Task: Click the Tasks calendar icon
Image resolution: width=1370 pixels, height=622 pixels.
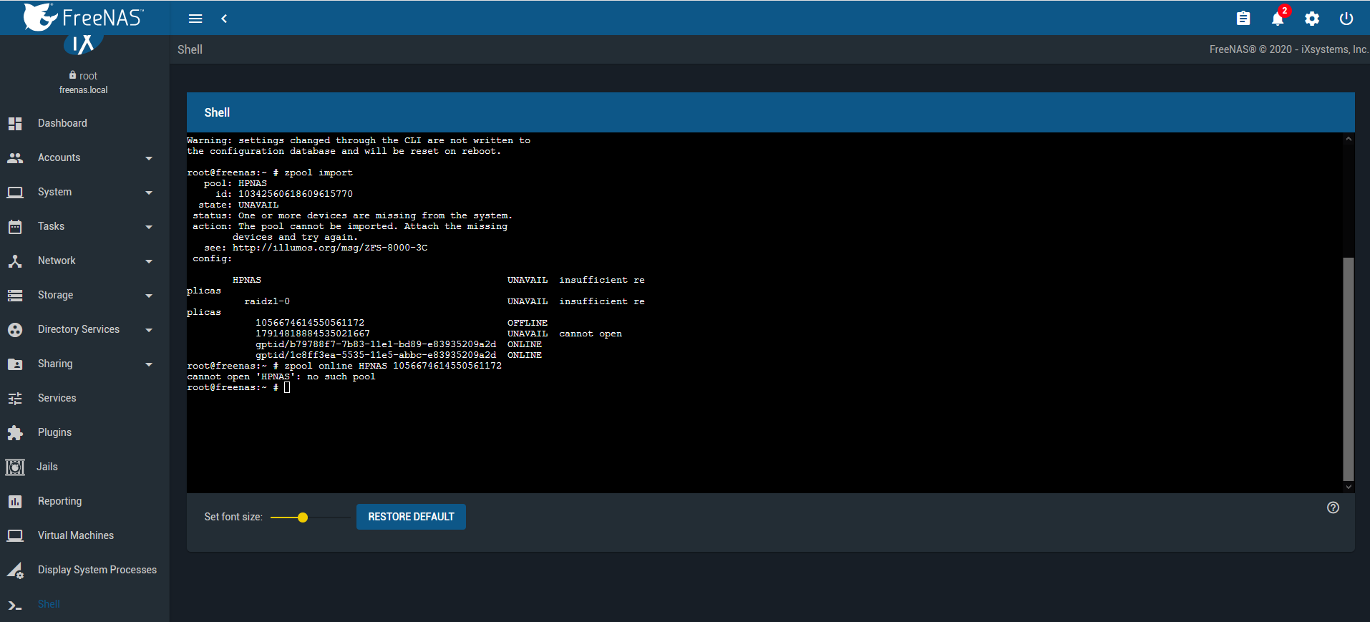Action: click(x=15, y=227)
